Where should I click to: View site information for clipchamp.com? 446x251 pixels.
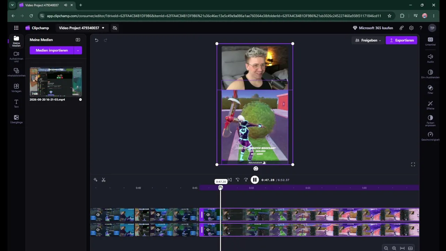pyautogui.click(x=42, y=16)
